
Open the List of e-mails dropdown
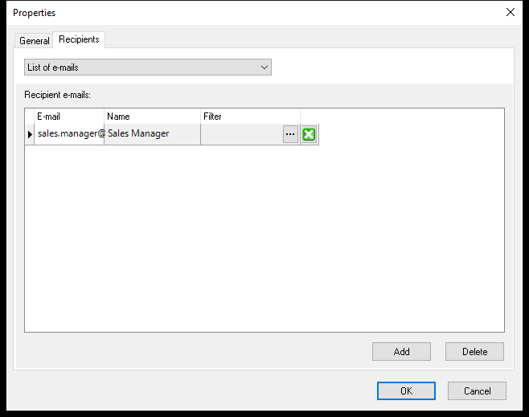tap(148, 67)
